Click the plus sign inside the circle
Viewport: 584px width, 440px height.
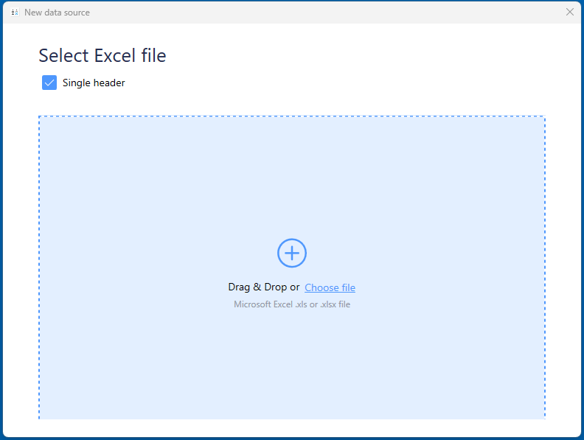[x=292, y=253]
